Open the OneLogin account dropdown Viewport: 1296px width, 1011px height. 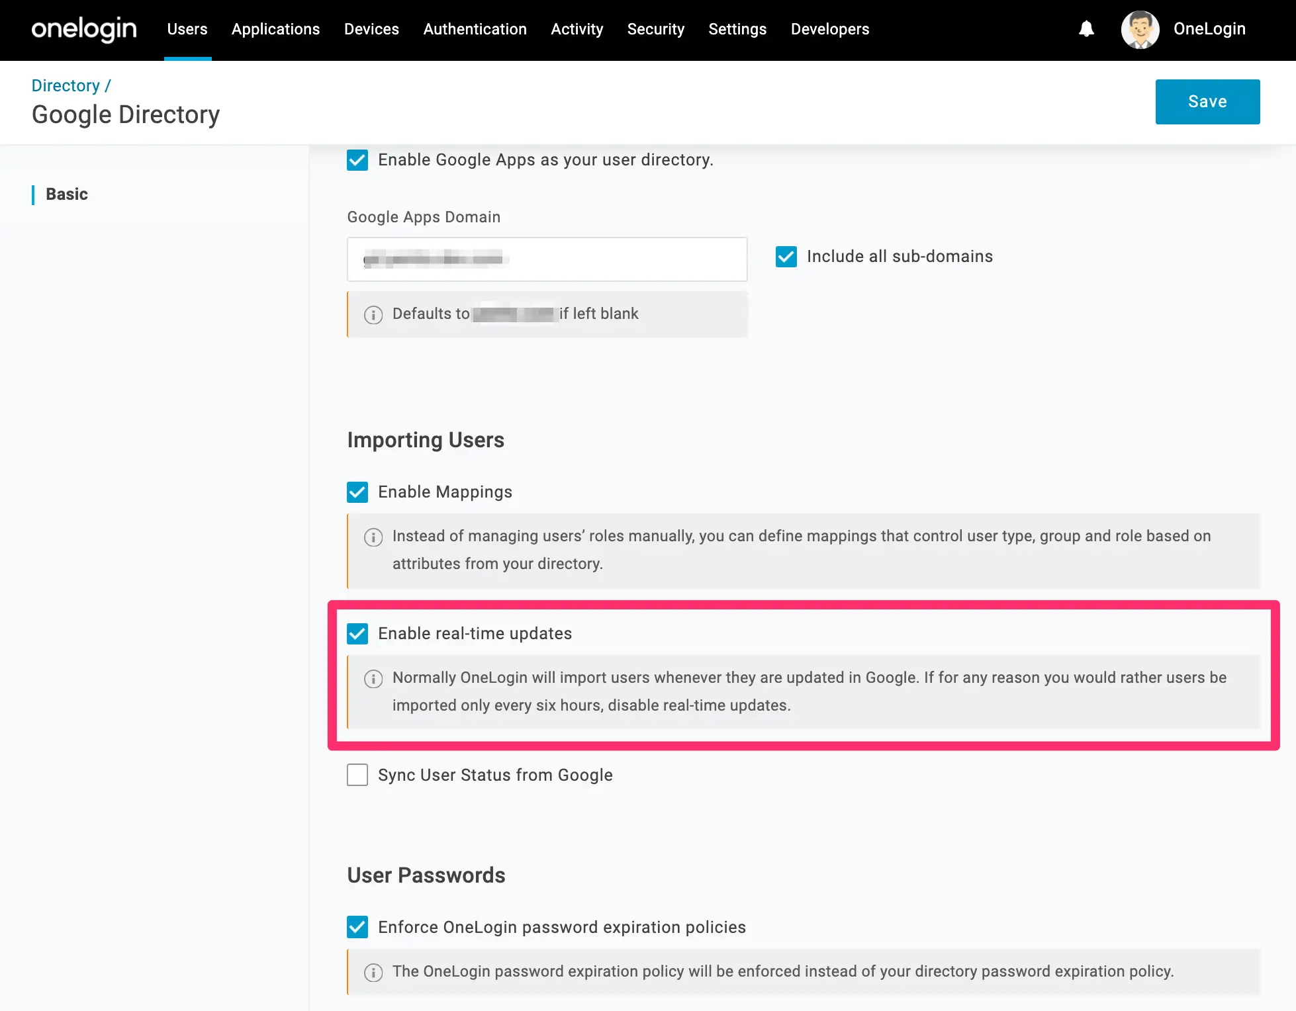pyautogui.click(x=1209, y=29)
